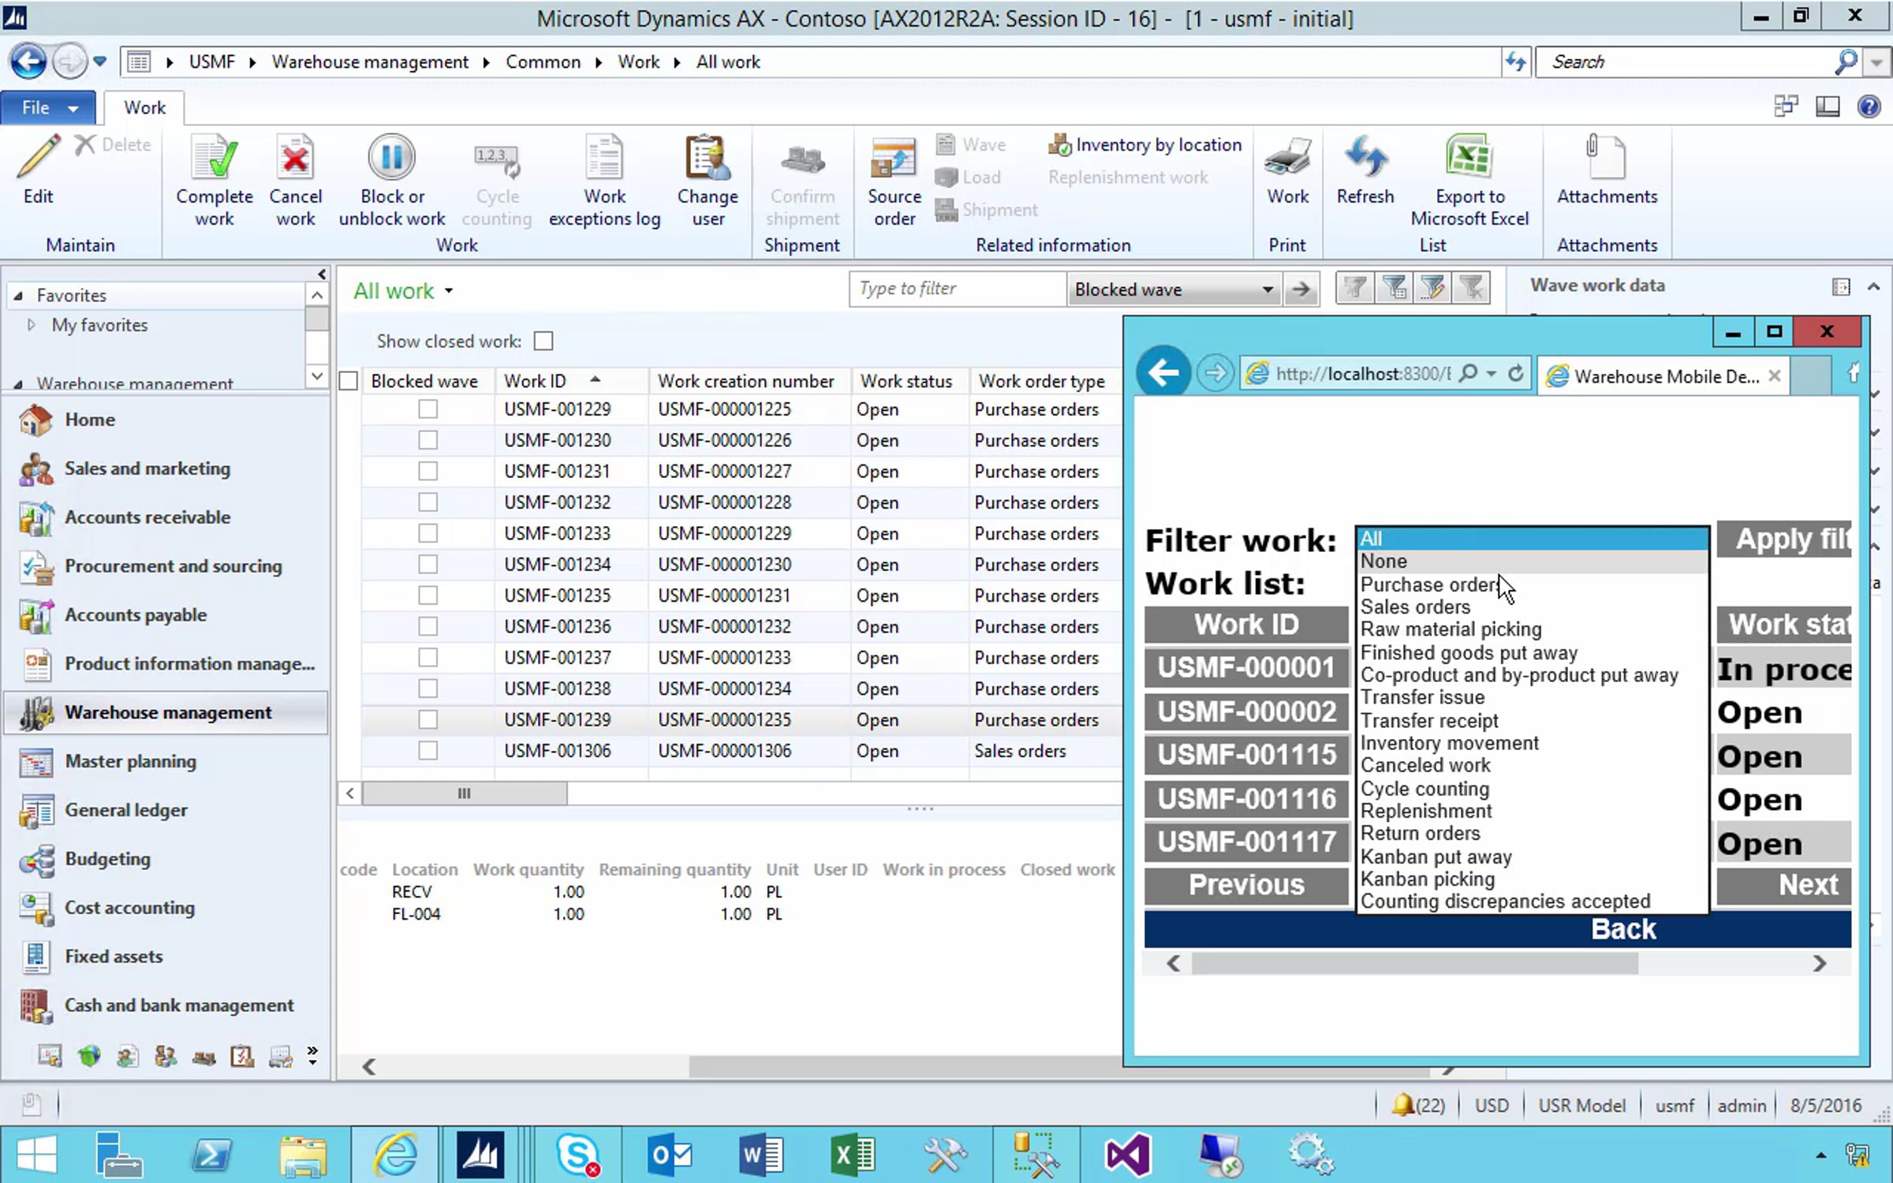This screenshot has height=1183, width=1893.
Task: Click the Type to filter field
Action: tap(956, 289)
